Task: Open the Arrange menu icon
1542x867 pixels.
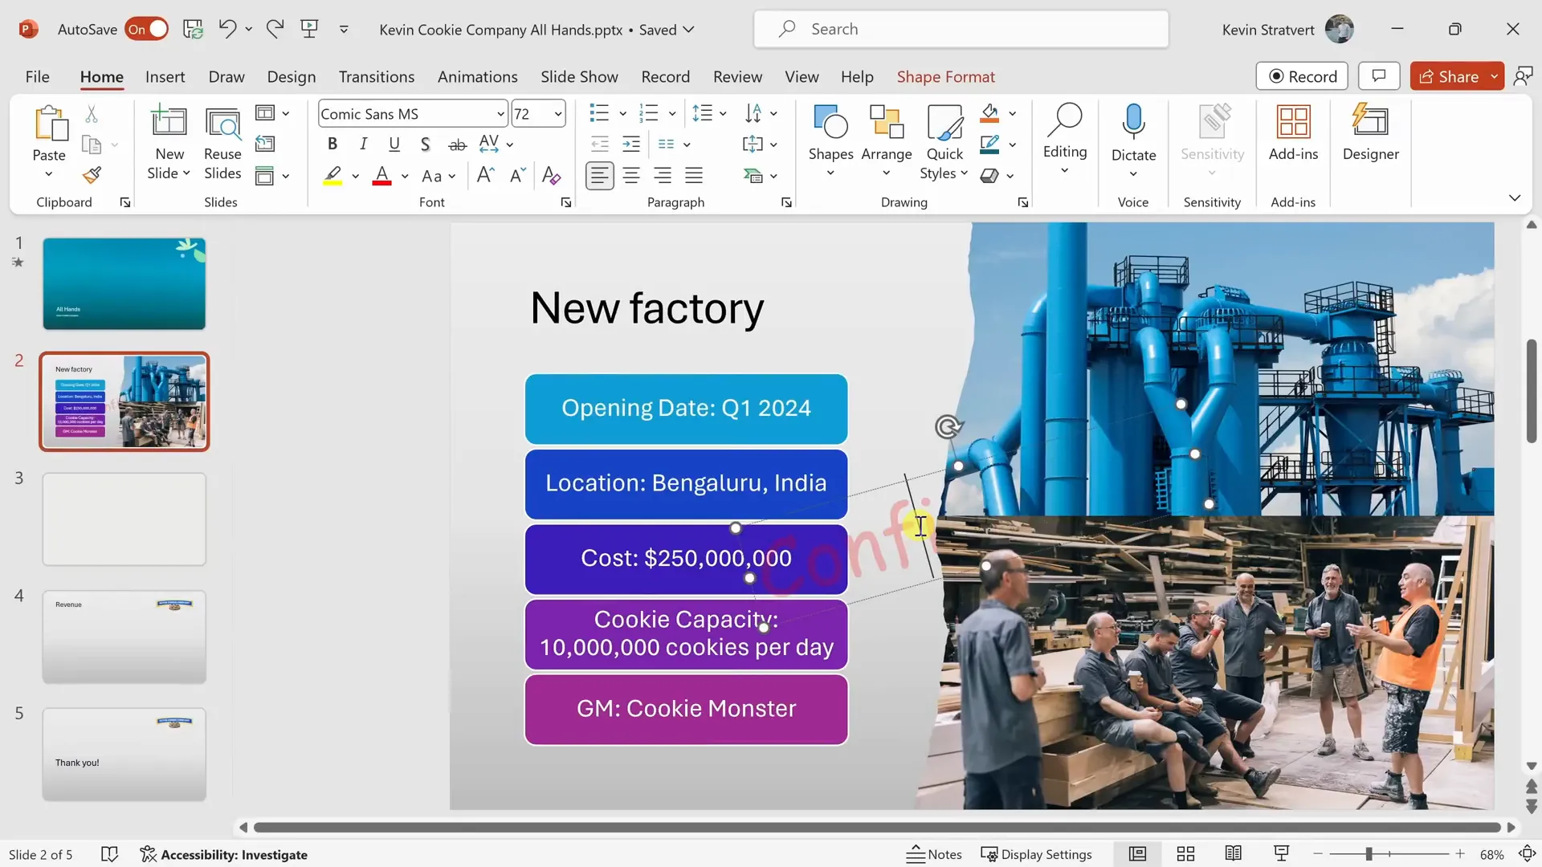Action: tap(887, 140)
